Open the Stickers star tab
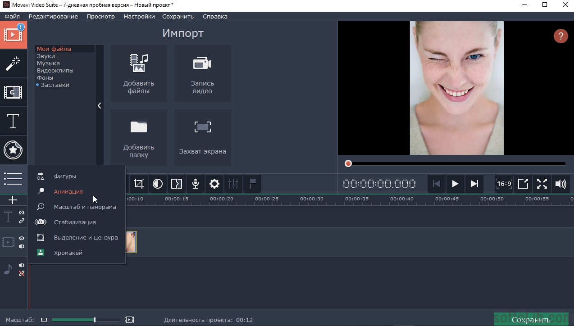The image size is (574, 326). [13, 150]
